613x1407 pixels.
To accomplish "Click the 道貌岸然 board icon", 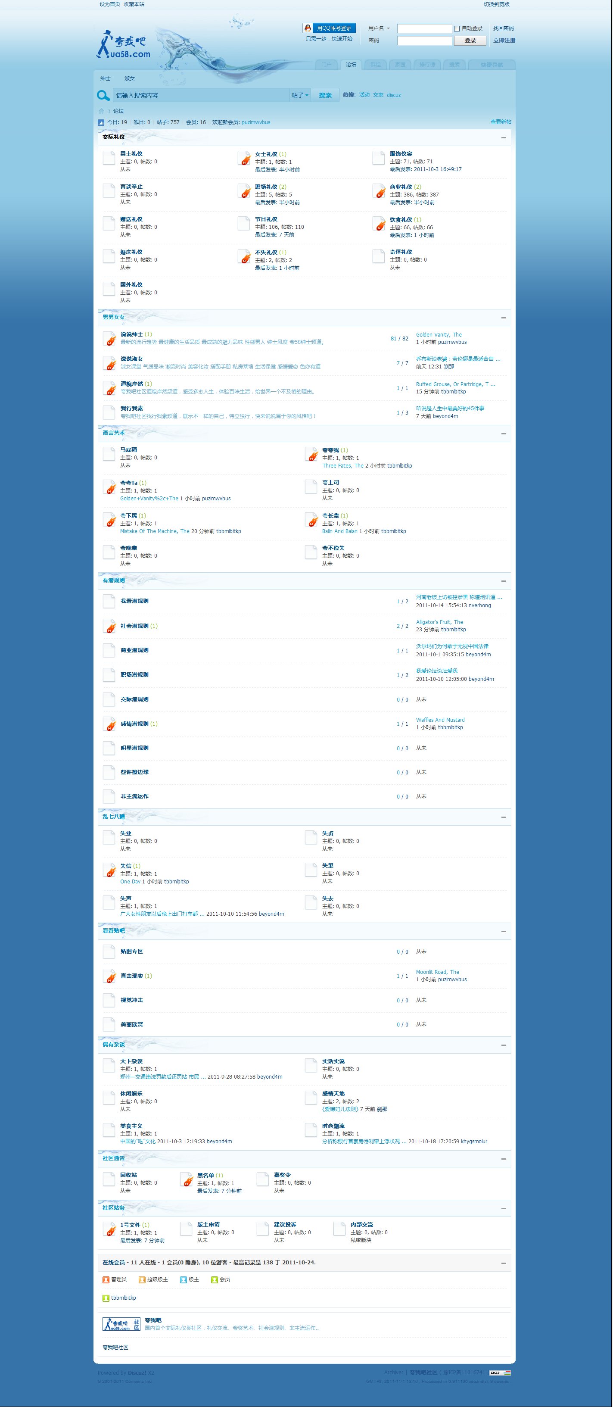I will click(x=110, y=388).
